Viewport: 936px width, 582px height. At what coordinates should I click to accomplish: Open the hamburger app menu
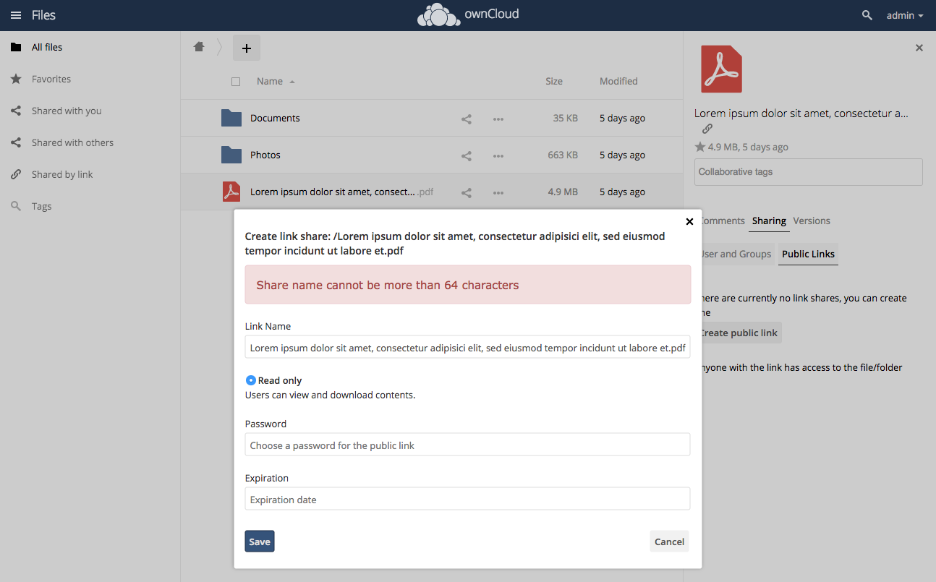15,15
